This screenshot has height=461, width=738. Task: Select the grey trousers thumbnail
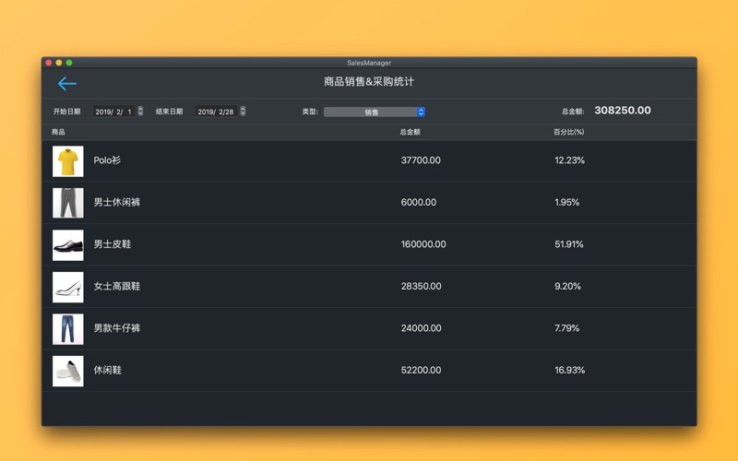(68, 203)
